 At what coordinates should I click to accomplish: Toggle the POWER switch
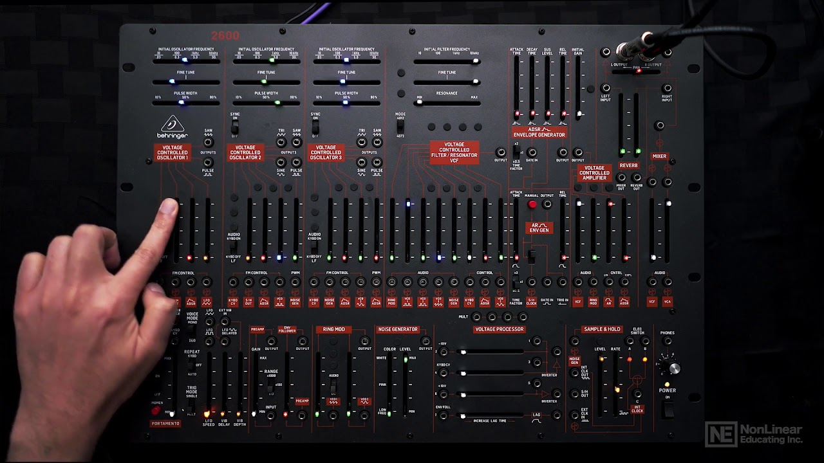tap(668, 409)
